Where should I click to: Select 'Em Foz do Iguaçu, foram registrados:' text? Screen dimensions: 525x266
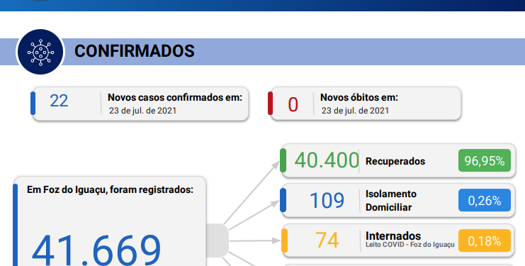coord(110,189)
